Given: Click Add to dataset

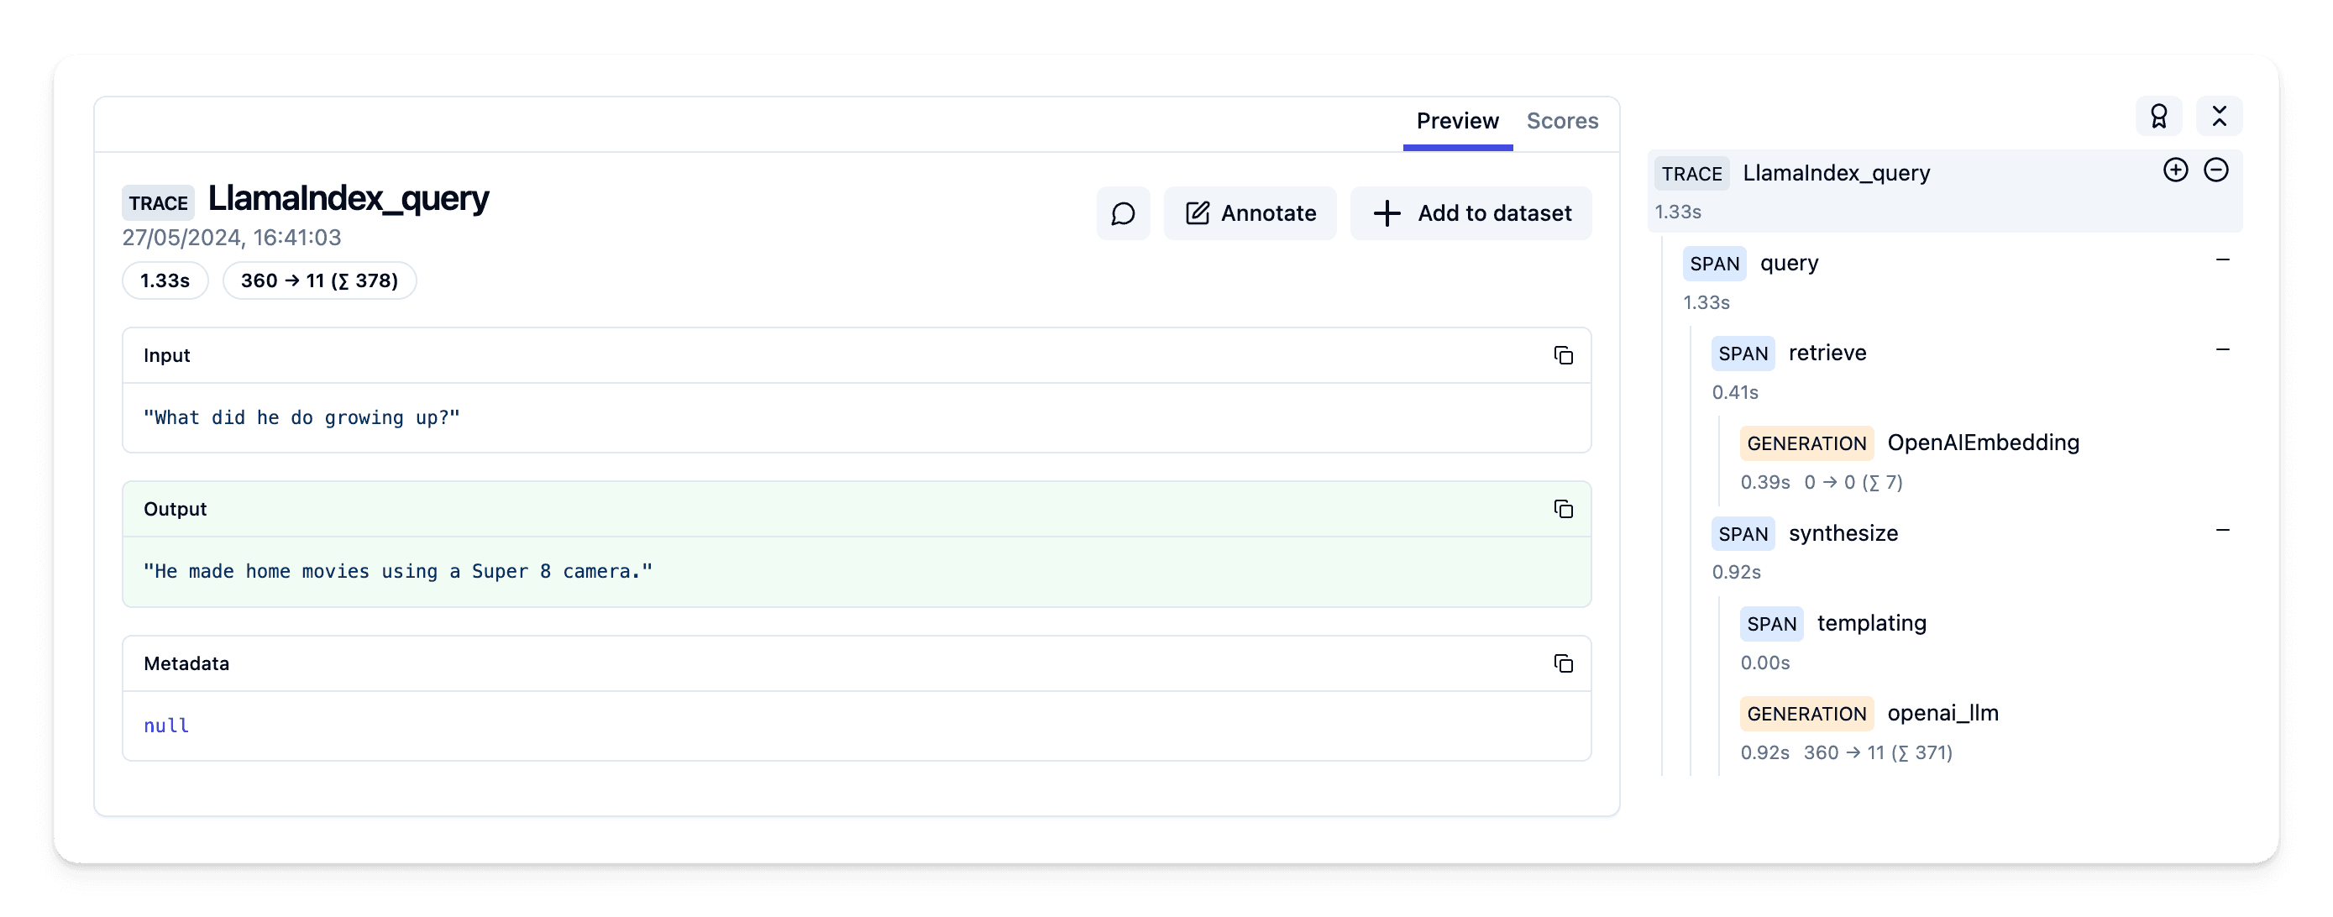Looking at the screenshot, I should click(x=1471, y=213).
